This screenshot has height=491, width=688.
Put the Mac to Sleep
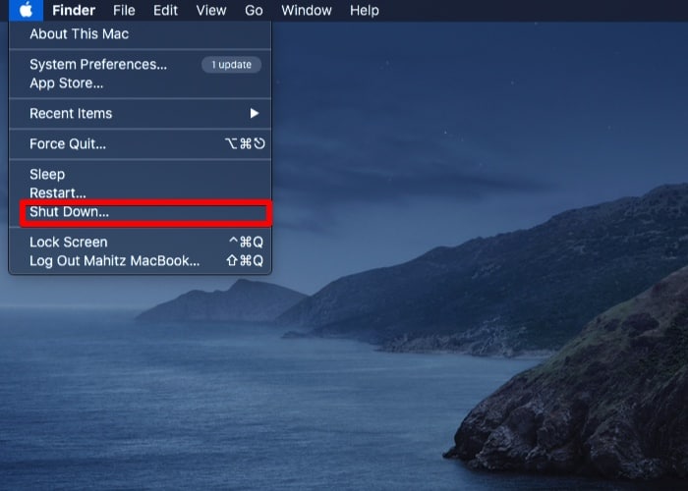click(x=46, y=175)
